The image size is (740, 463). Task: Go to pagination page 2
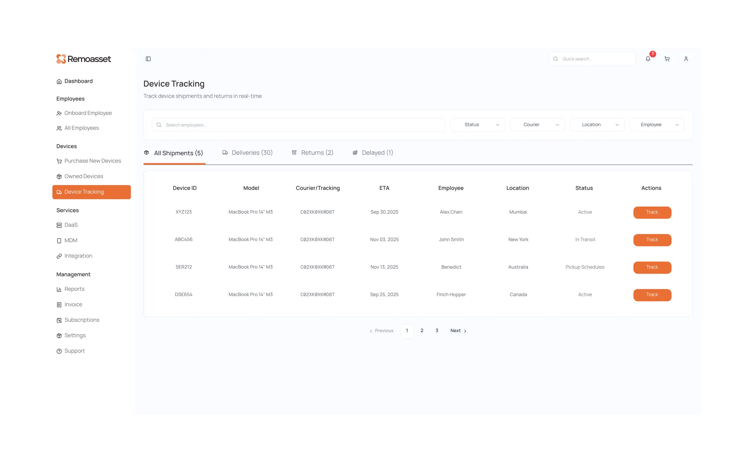pyautogui.click(x=422, y=331)
